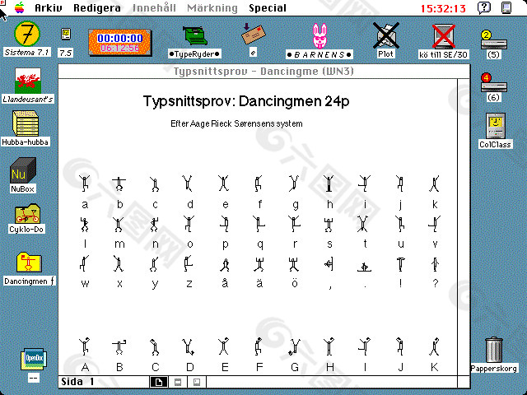Open the application switcher menu in menu bar
527x395 pixels.
pos(510,8)
